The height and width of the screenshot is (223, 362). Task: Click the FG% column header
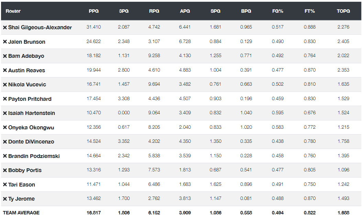click(277, 11)
